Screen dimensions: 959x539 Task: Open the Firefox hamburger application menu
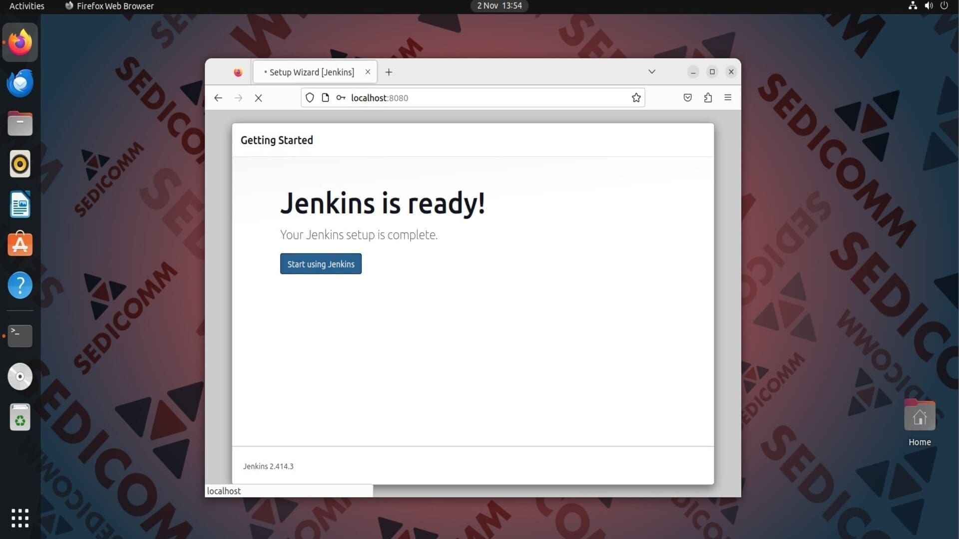click(728, 98)
